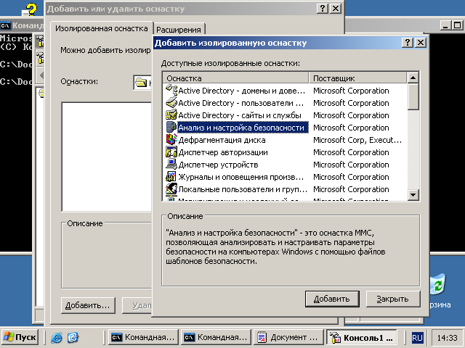The height and width of the screenshot is (348, 465).
Task: Click the performance logs and alerts icon
Action: click(171, 177)
